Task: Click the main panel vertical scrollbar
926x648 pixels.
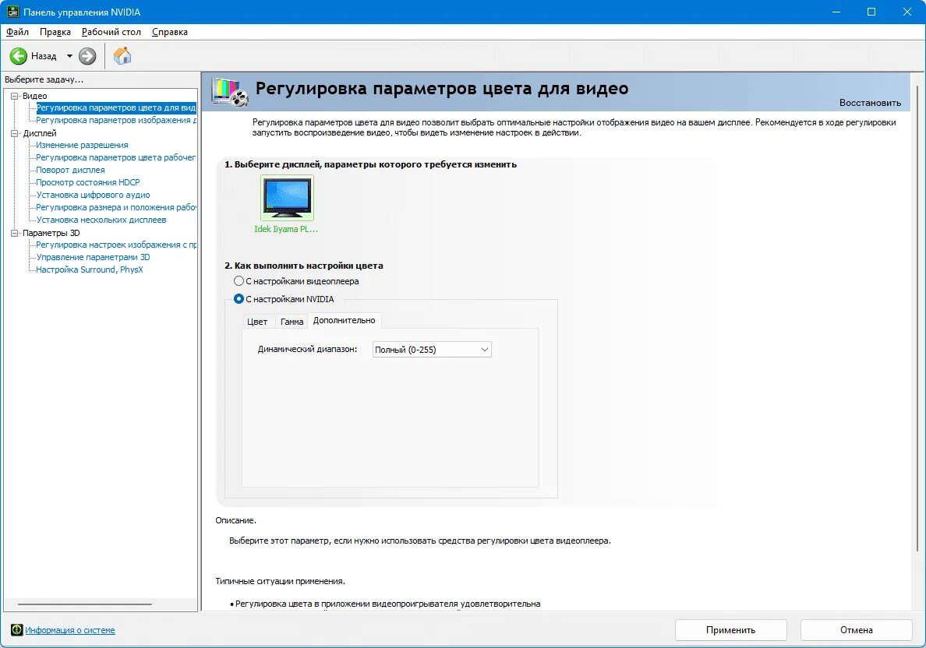Action: tap(917, 319)
